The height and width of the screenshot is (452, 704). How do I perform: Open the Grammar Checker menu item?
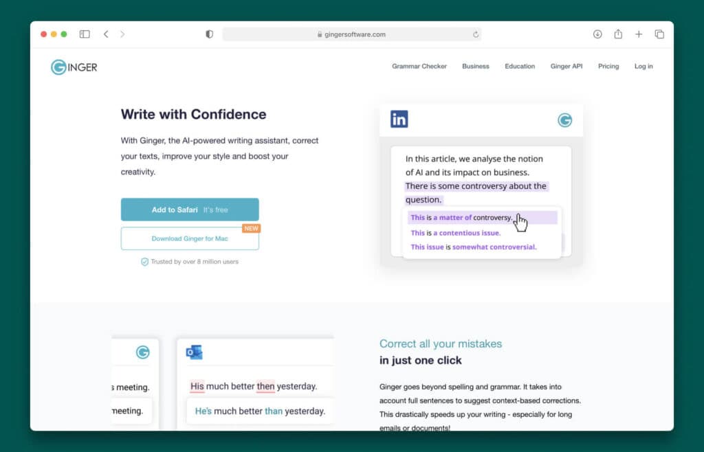[419, 67]
